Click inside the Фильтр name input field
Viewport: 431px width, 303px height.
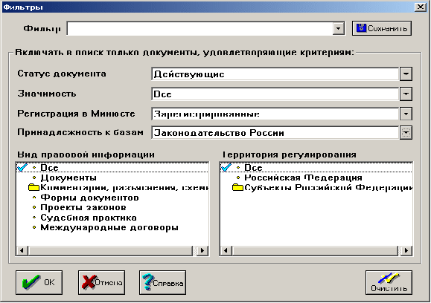click(x=199, y=28)
